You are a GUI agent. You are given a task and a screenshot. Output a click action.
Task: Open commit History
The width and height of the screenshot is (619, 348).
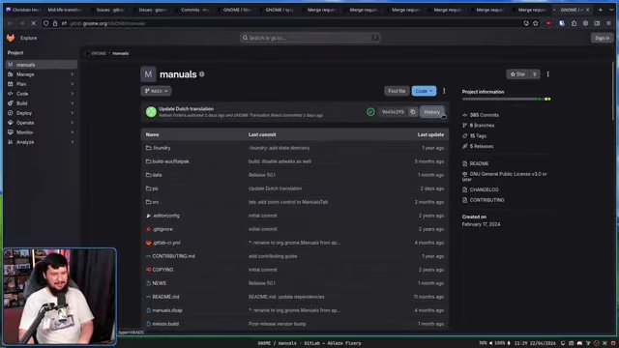[432, 112]
